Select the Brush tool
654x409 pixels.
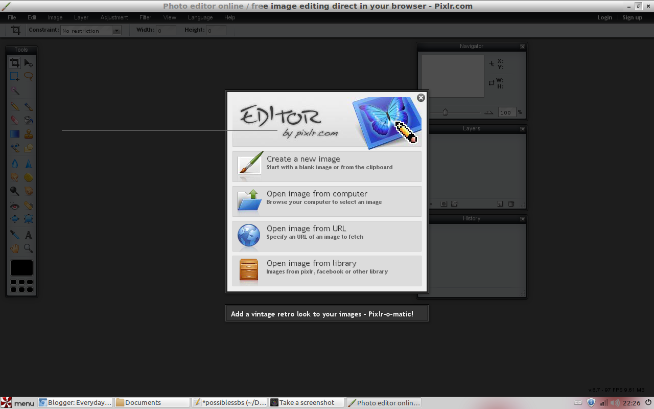coord(29,107)
